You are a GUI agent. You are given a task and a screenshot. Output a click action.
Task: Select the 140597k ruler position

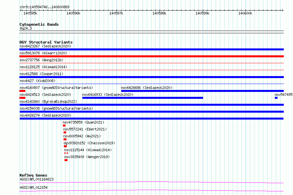pos(116,13)
